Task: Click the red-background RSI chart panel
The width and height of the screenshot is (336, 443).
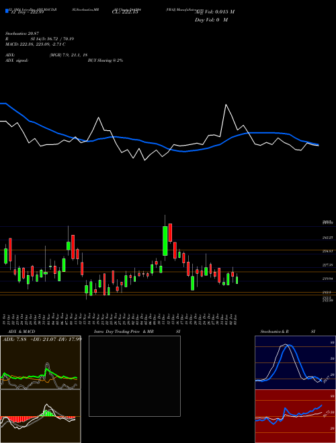Action: click(295, 416)
